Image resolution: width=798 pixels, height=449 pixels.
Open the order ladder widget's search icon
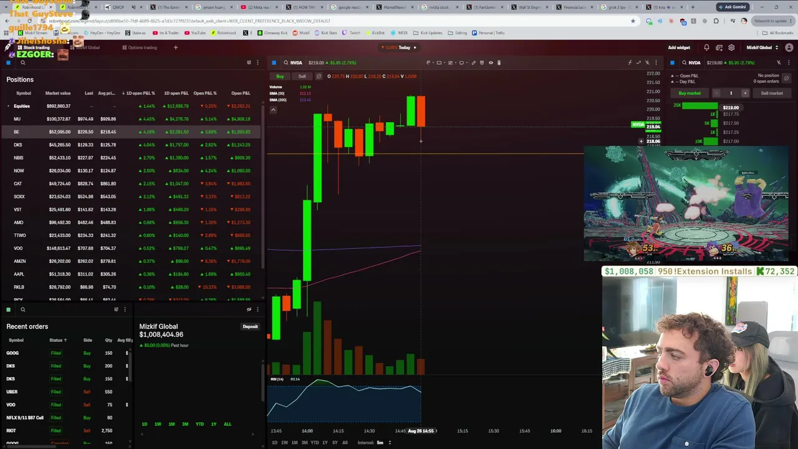tap(684, 62)
